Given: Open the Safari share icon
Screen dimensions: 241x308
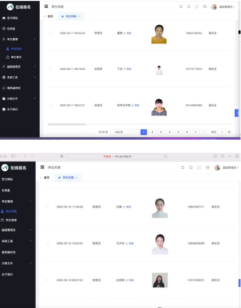Looking at the screenshot, I should (x=223, y=156).
